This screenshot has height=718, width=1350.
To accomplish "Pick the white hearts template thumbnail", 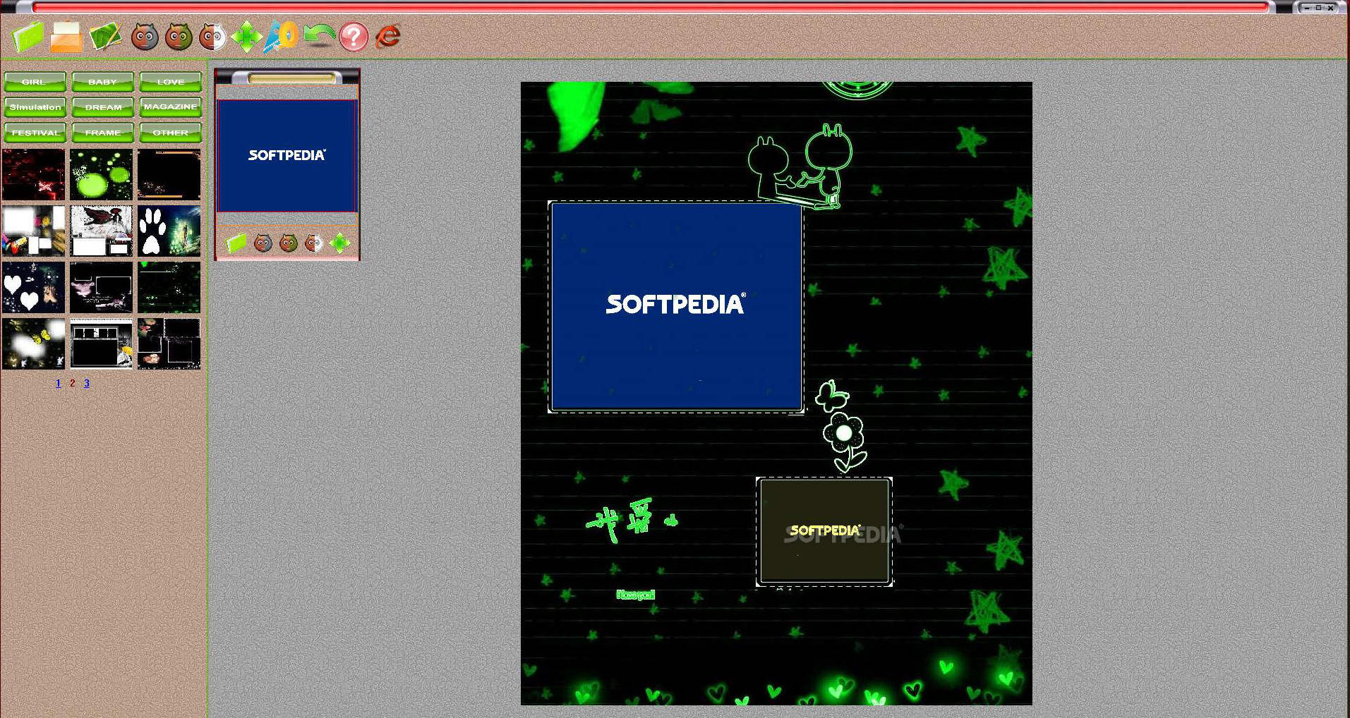I will tap(33, 287).
